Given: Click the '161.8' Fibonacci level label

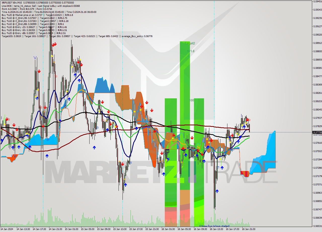Looking at the screenshot, I should 191,51.
